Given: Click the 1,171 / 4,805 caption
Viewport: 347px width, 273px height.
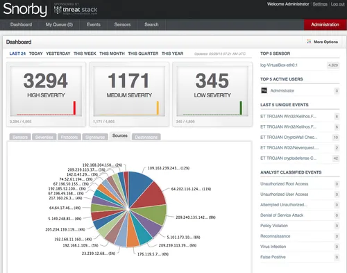Looking at the screenshot, I should (103, 122).
